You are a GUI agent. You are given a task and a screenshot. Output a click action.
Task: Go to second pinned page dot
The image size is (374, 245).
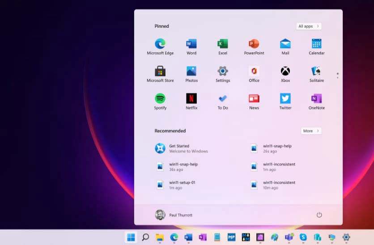[x=337, y=77]
